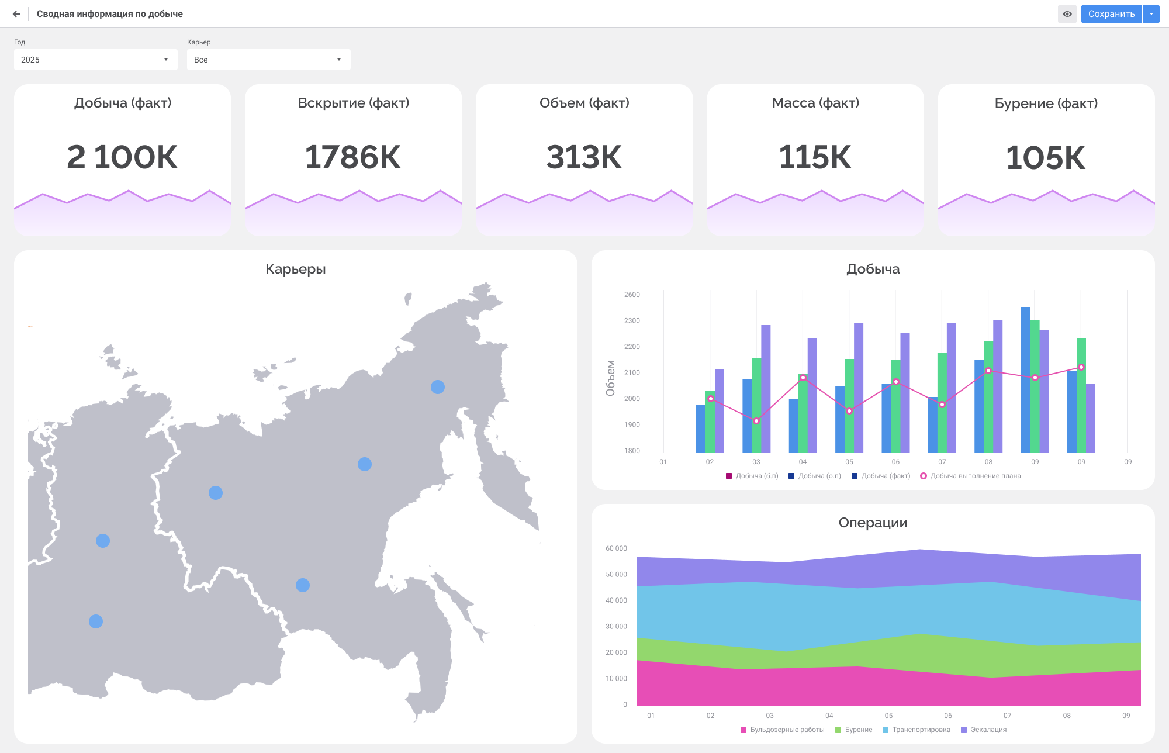Click the southwestern-most quarry marker on map
Image resolution: width=1169 pixels, height=753 pixels.
[x=96, y=621]
